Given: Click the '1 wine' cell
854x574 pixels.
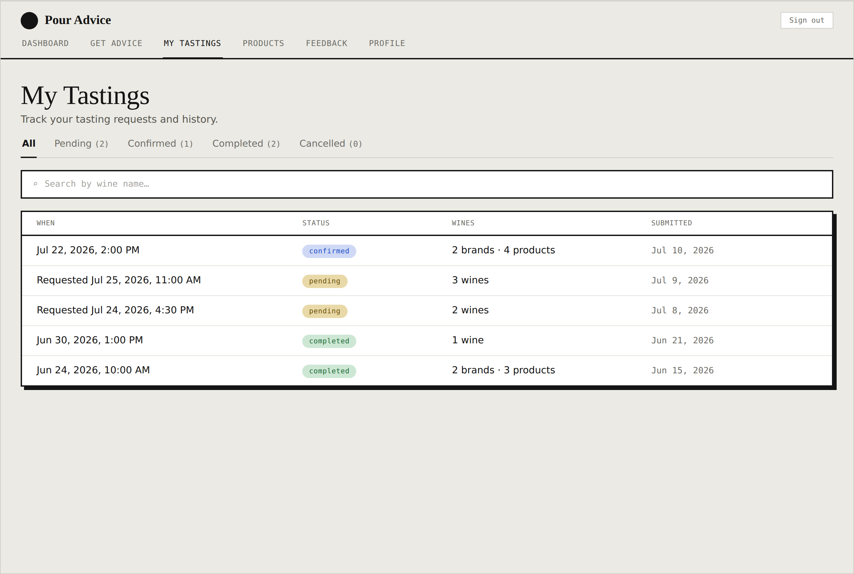Looking at the screenshot, I should pyautogui.click(x=467, y=340).
